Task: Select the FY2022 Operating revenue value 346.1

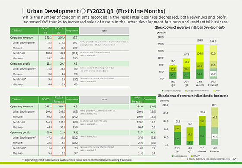Action: [48, 107]
